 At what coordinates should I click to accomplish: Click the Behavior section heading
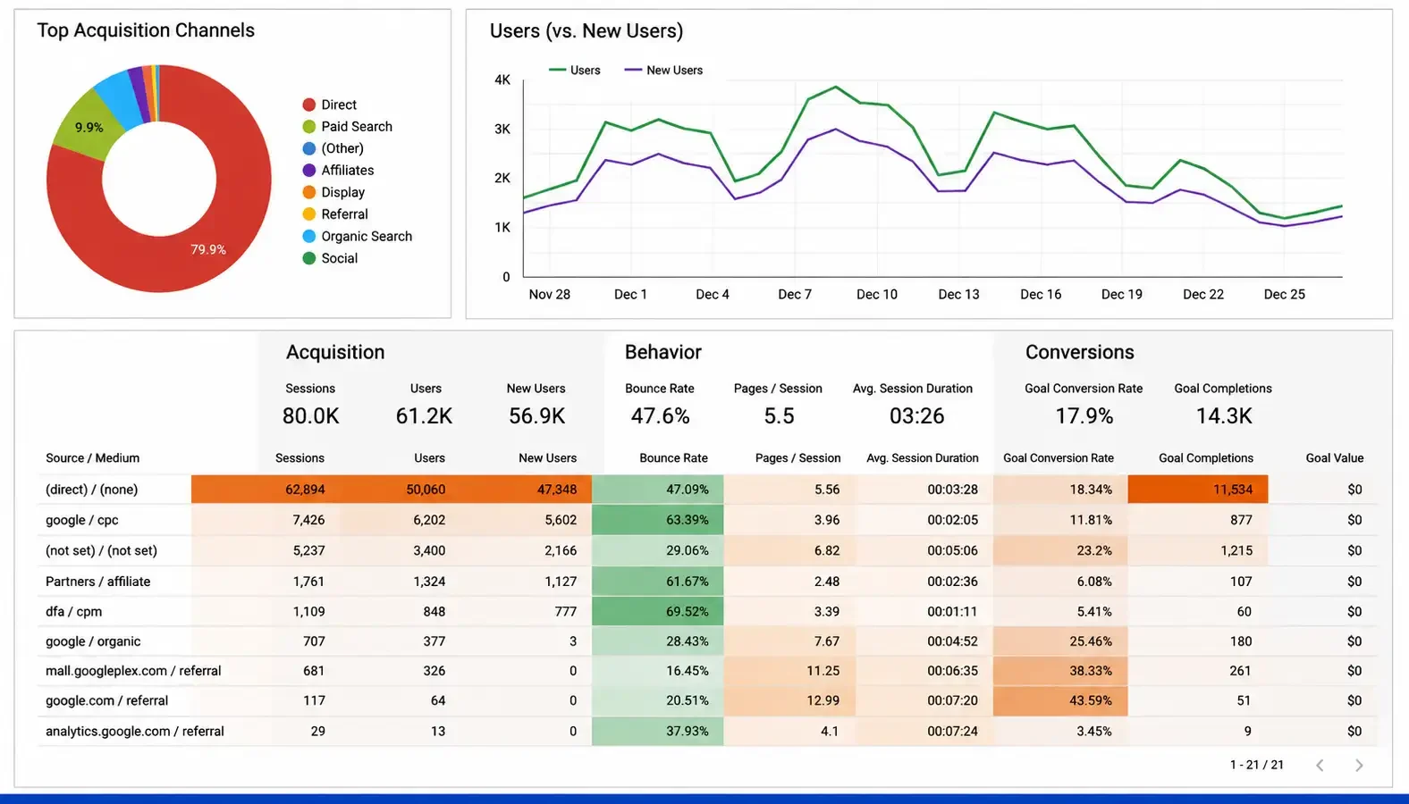coord(663,353)
